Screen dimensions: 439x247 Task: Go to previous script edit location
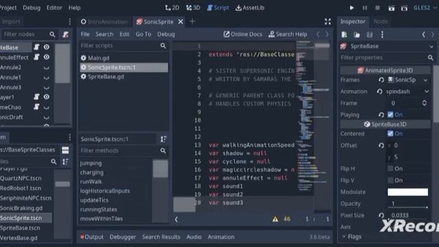click(x=318, y=34)
